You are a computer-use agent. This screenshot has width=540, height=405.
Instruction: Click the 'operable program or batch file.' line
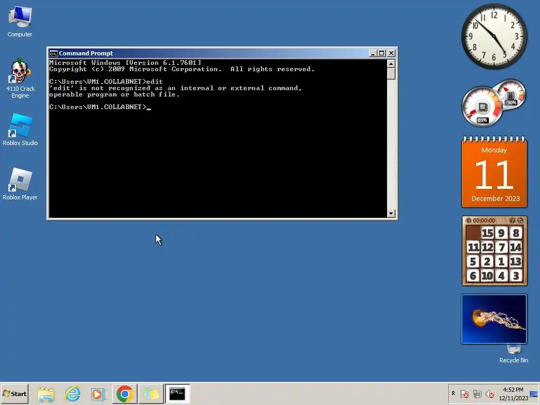(x=114, y=94)
